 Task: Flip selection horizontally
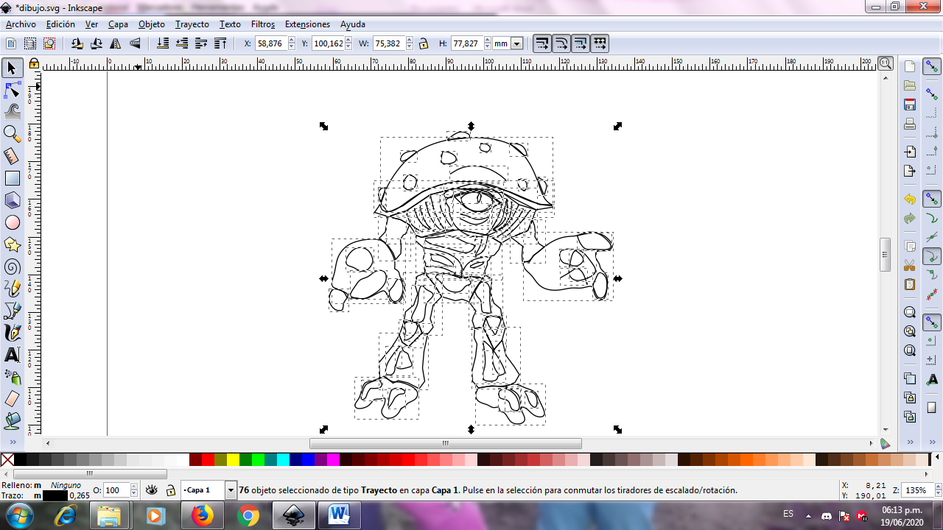[115, 43]
